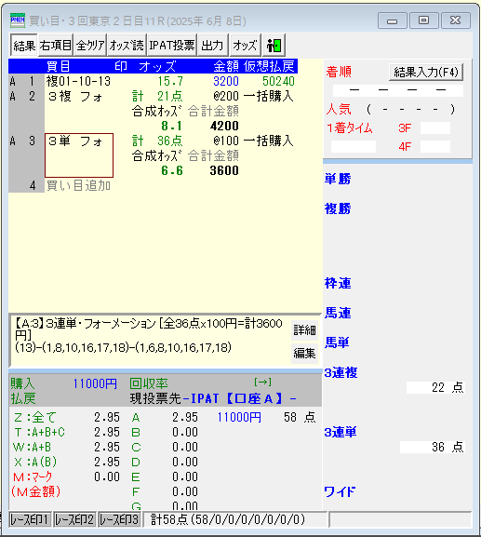481x537 pixels.
Task: Minimize the 買い目 window
Action: [393, 20]
